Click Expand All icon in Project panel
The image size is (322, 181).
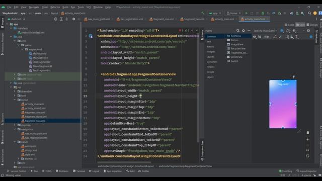tap(61, 19)
